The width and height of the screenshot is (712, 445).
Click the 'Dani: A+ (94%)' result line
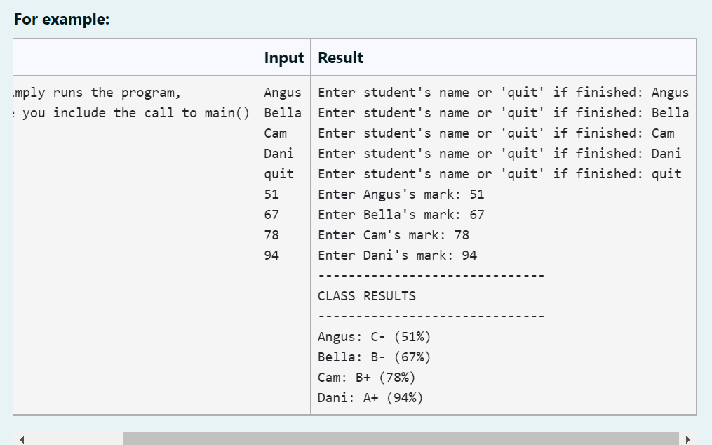370,398
